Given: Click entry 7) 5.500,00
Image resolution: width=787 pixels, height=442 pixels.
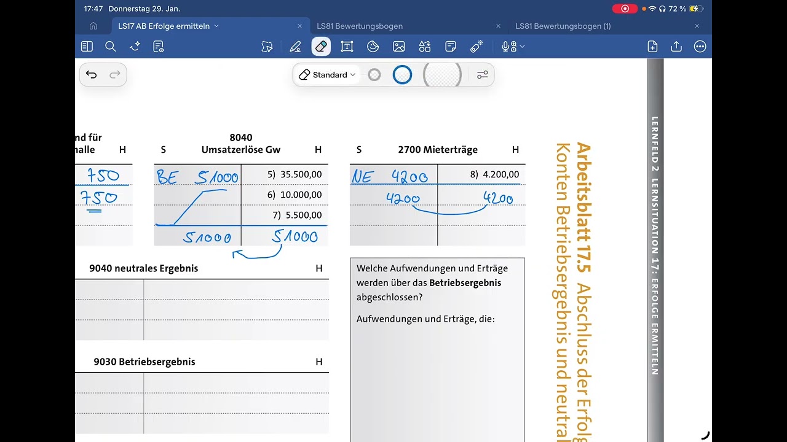Looking at the screenshot, I should pos(297,215).
